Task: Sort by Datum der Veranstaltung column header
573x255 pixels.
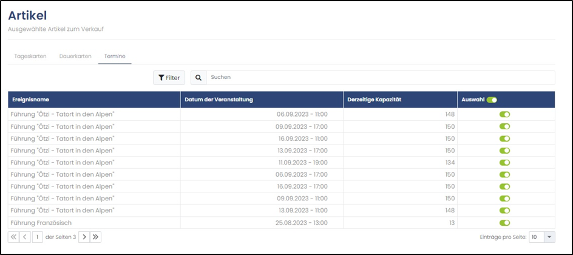Action: [x=219, y=100]
